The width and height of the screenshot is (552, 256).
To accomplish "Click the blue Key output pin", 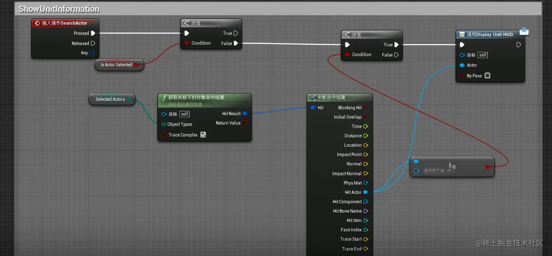I will click(92, 53).
